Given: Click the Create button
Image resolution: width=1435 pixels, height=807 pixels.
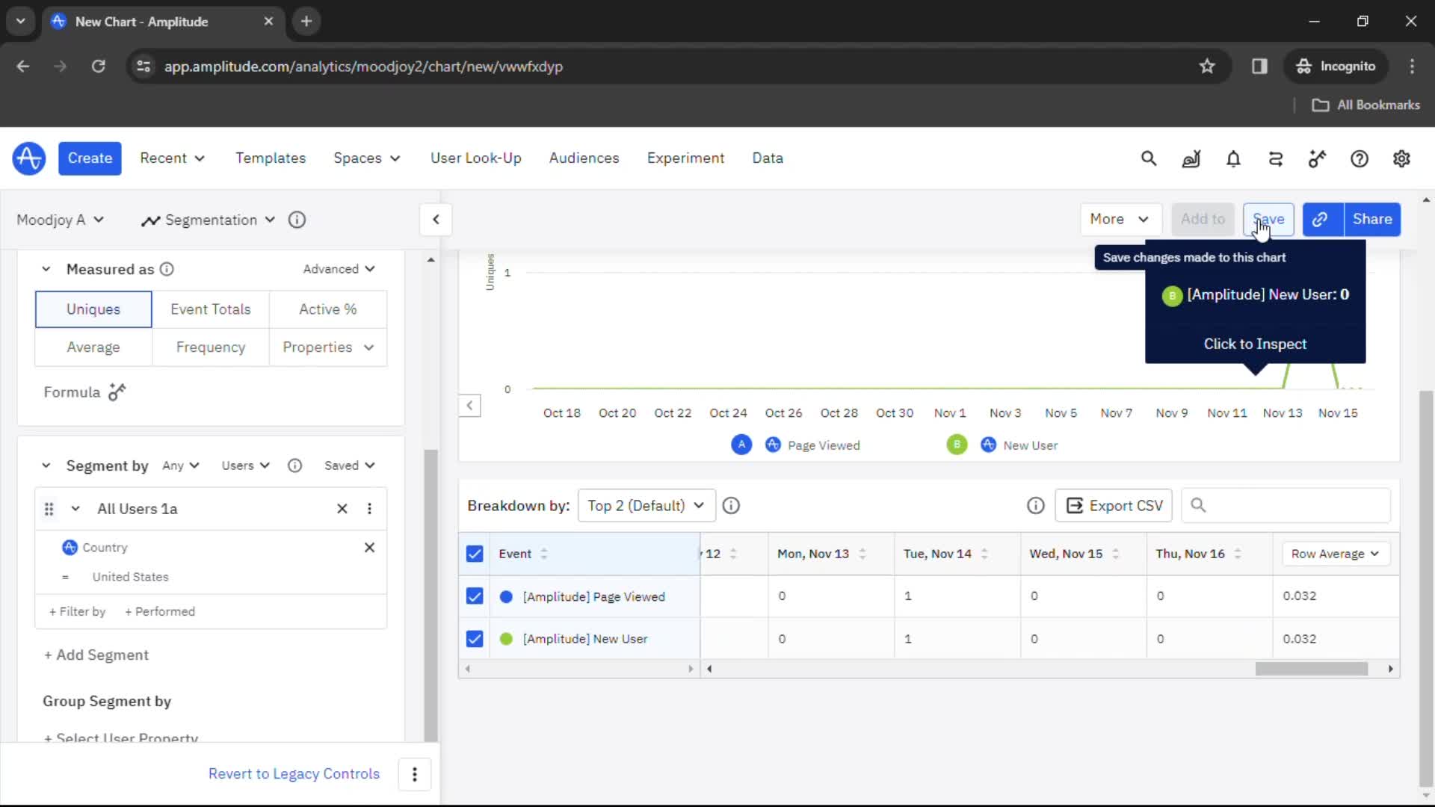Looking at the screenshot, I should point(90,158).
